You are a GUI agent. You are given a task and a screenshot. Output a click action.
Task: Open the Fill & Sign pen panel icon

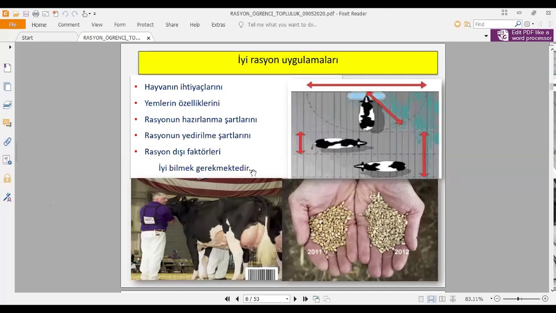(x=7, y=197)
